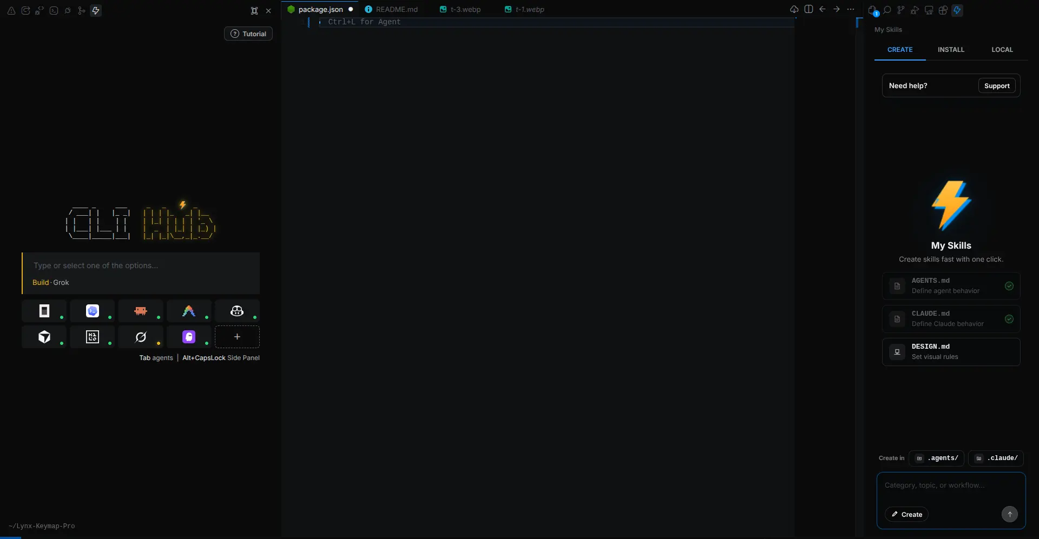
Task: Click the 'Build · Grok' label
Action: (x=51, y=282)
